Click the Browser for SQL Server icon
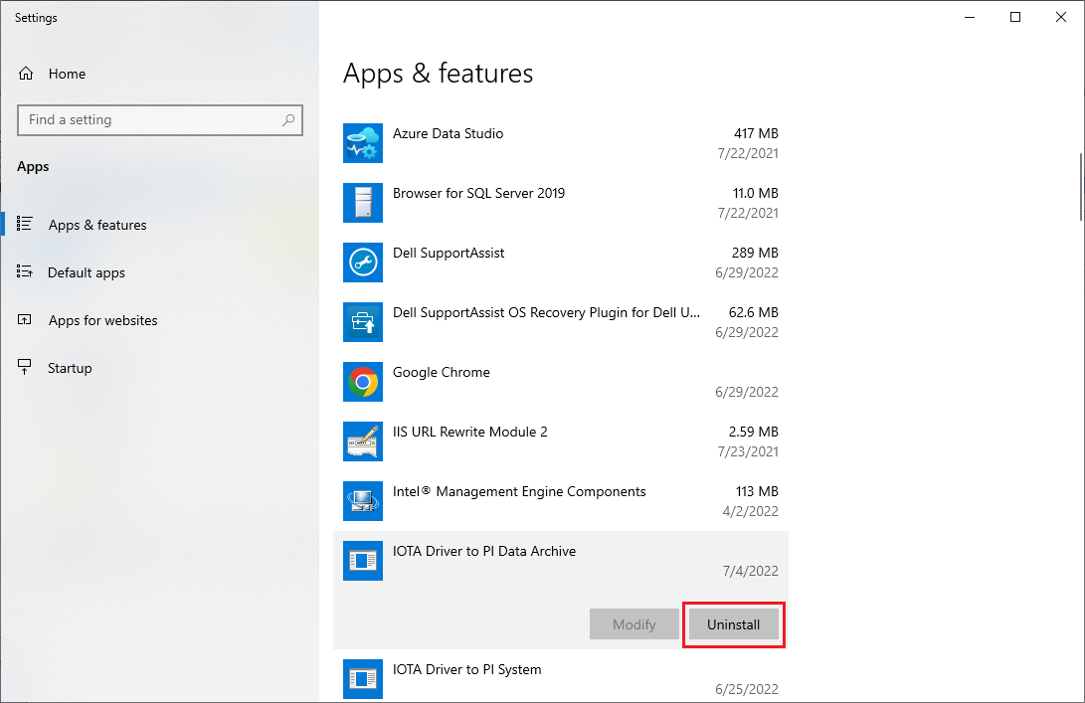The height and width of the screenshot is (703, 1085). click(x=363, y=203)
